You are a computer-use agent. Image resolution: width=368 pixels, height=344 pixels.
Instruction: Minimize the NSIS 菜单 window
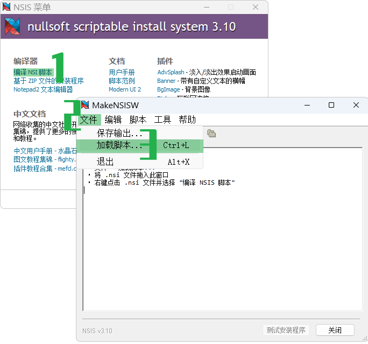point(207,7)
